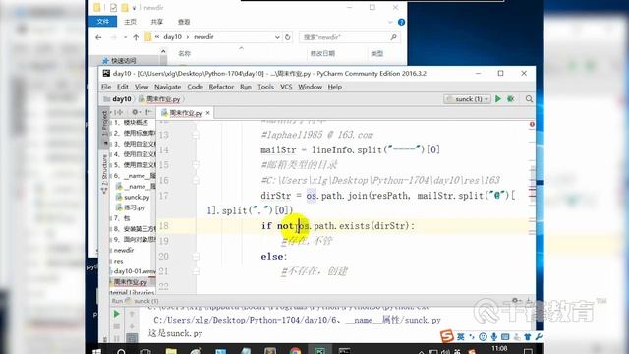Go back in the newdir Explorer window
This screenshot has width=629, height=354.
point(98,37)
